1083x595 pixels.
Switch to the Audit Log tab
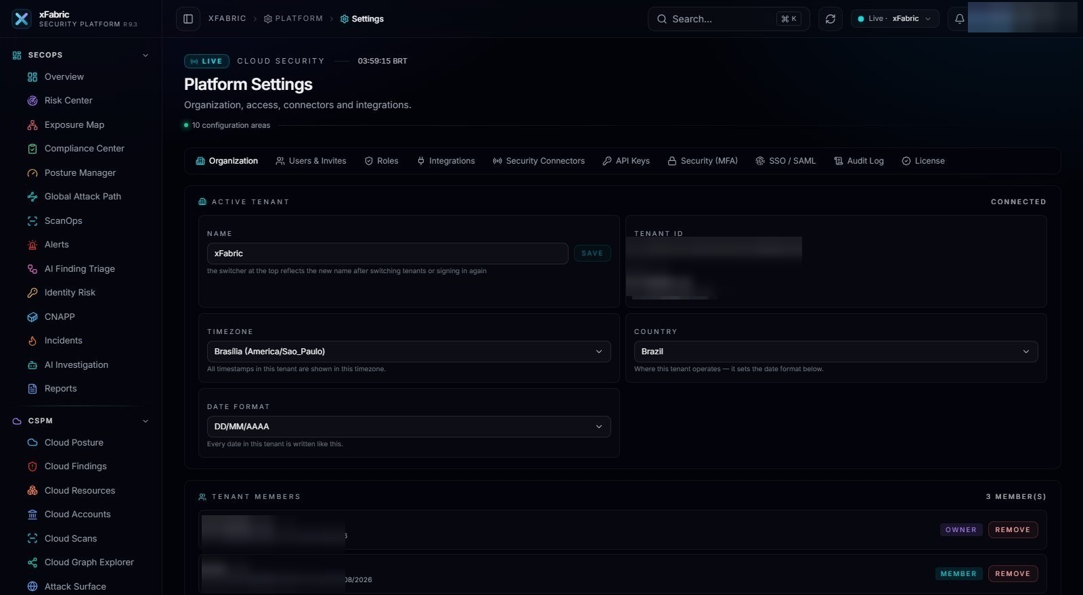tap(859, 161)
